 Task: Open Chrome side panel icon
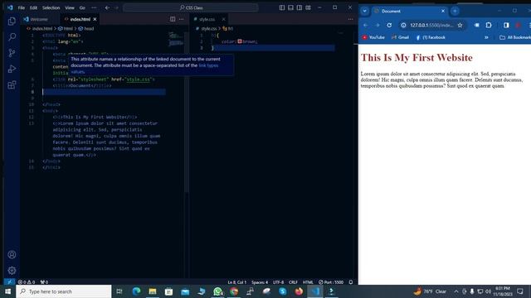(x=506, y=25)
